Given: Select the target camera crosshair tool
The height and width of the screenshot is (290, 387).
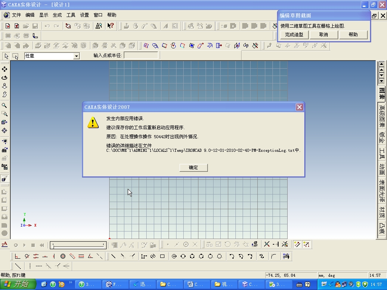Looking at the screenshot, I should [x=5, y=130].
